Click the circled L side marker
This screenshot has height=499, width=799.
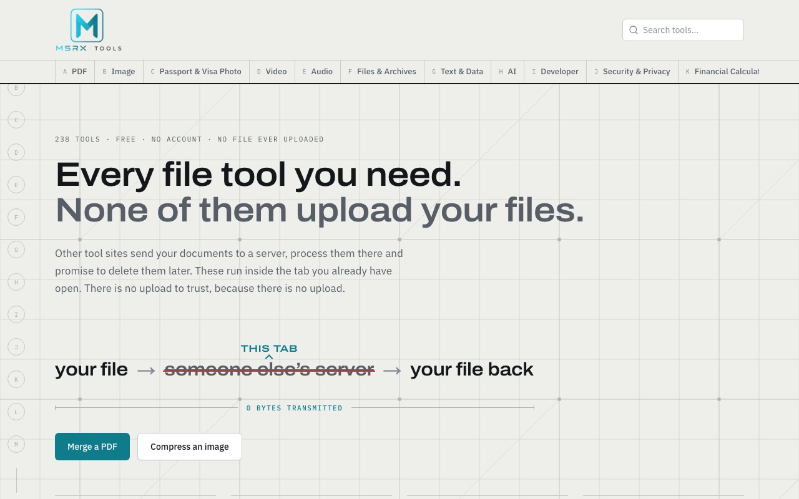click(x=16, y=412)
